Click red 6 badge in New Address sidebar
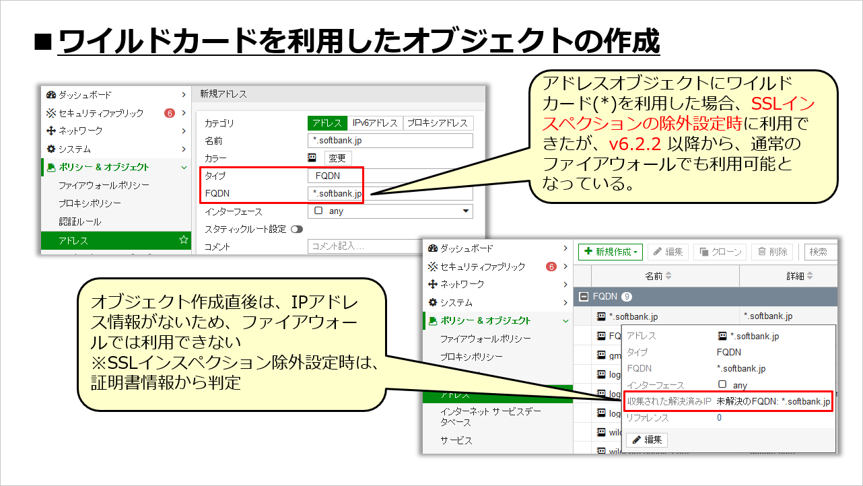 click(170, 113)
